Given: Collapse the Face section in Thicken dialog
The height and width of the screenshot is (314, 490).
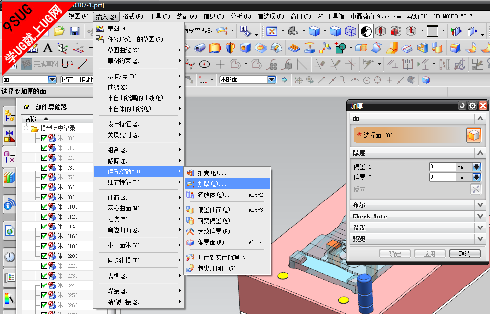Looking at the screenshot, I should pos(480,119).
